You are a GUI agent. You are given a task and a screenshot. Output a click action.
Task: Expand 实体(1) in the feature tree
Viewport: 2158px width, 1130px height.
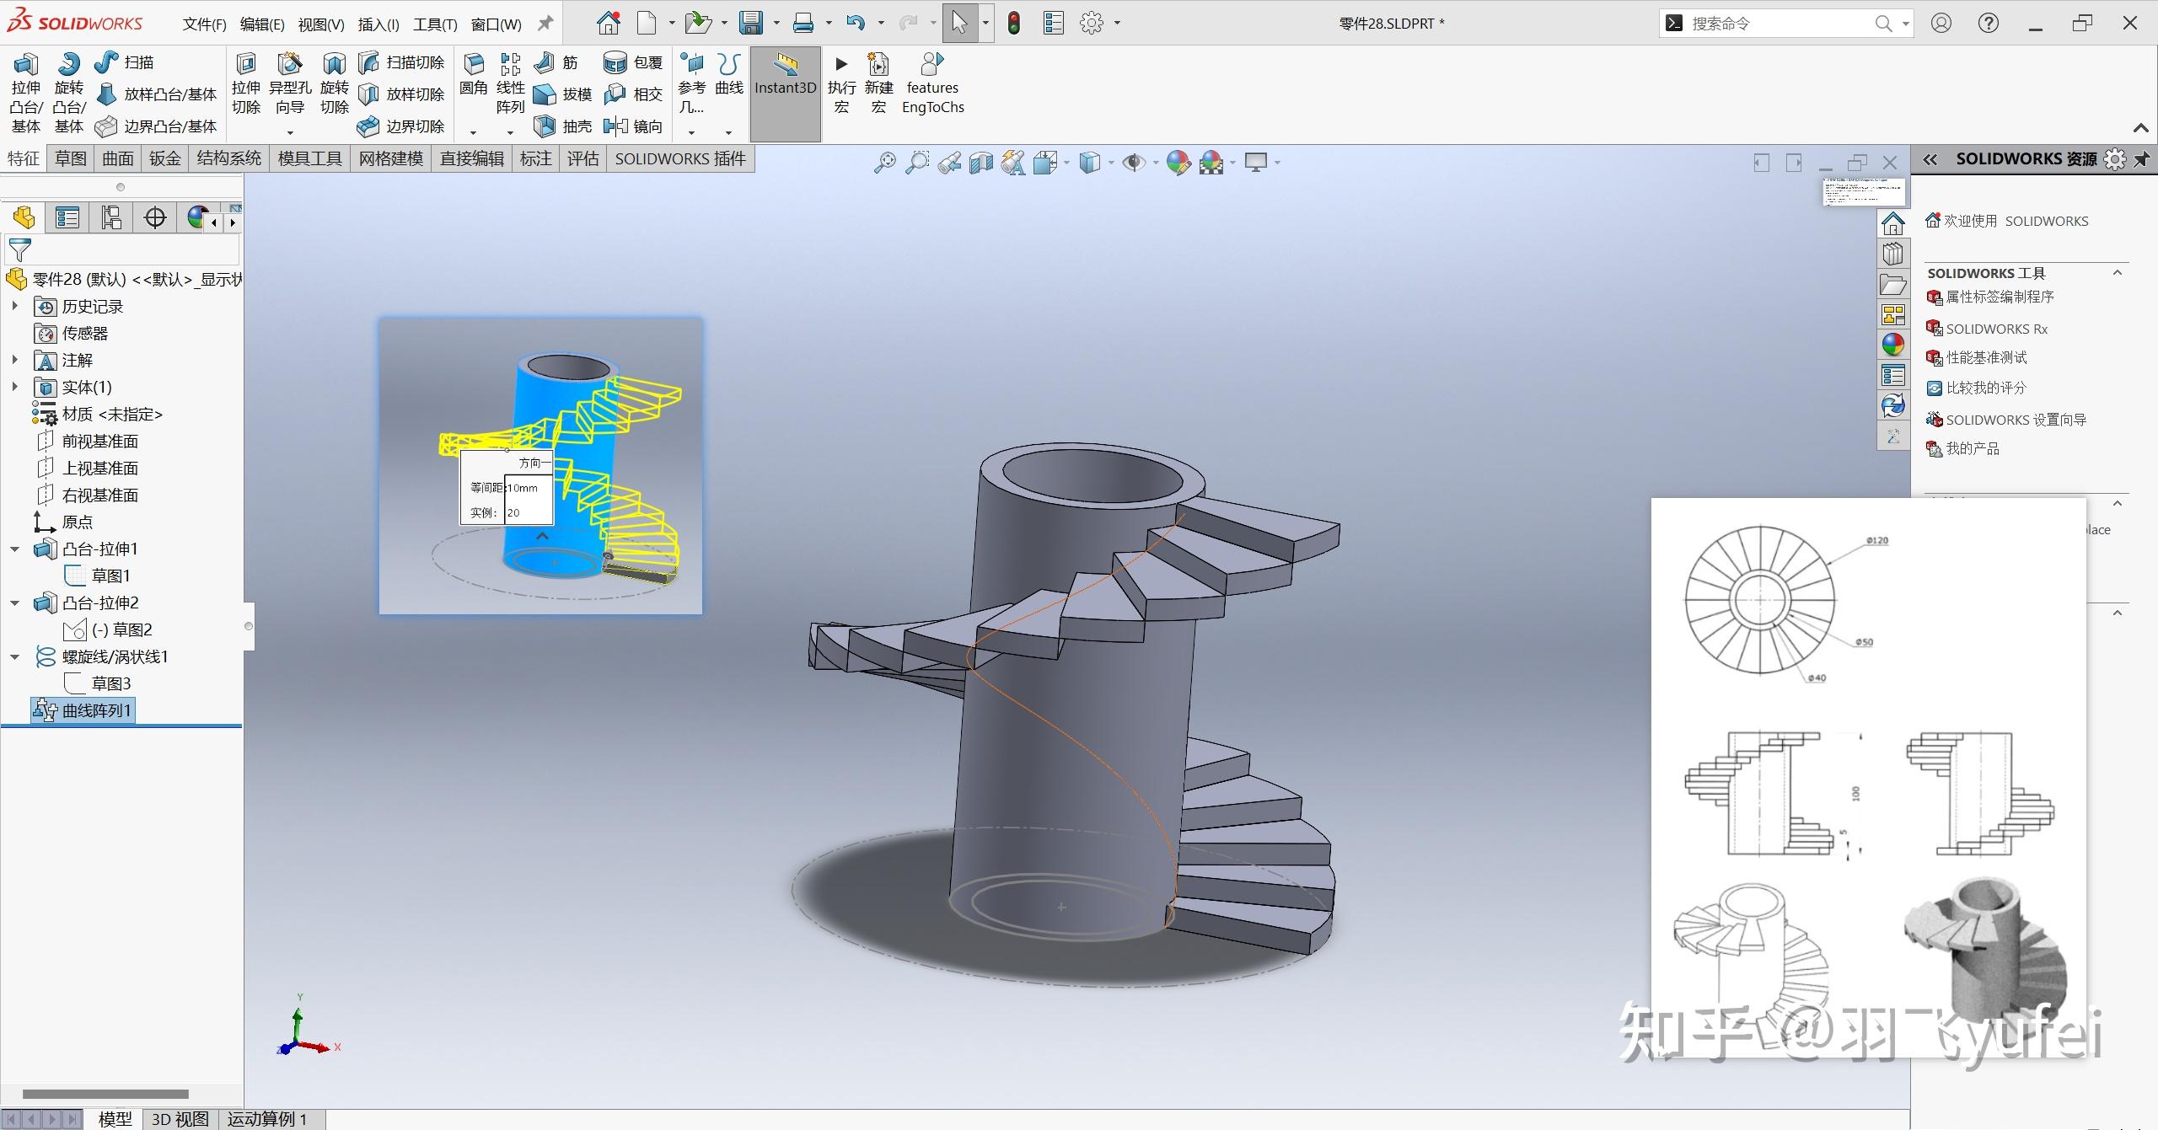15,387
